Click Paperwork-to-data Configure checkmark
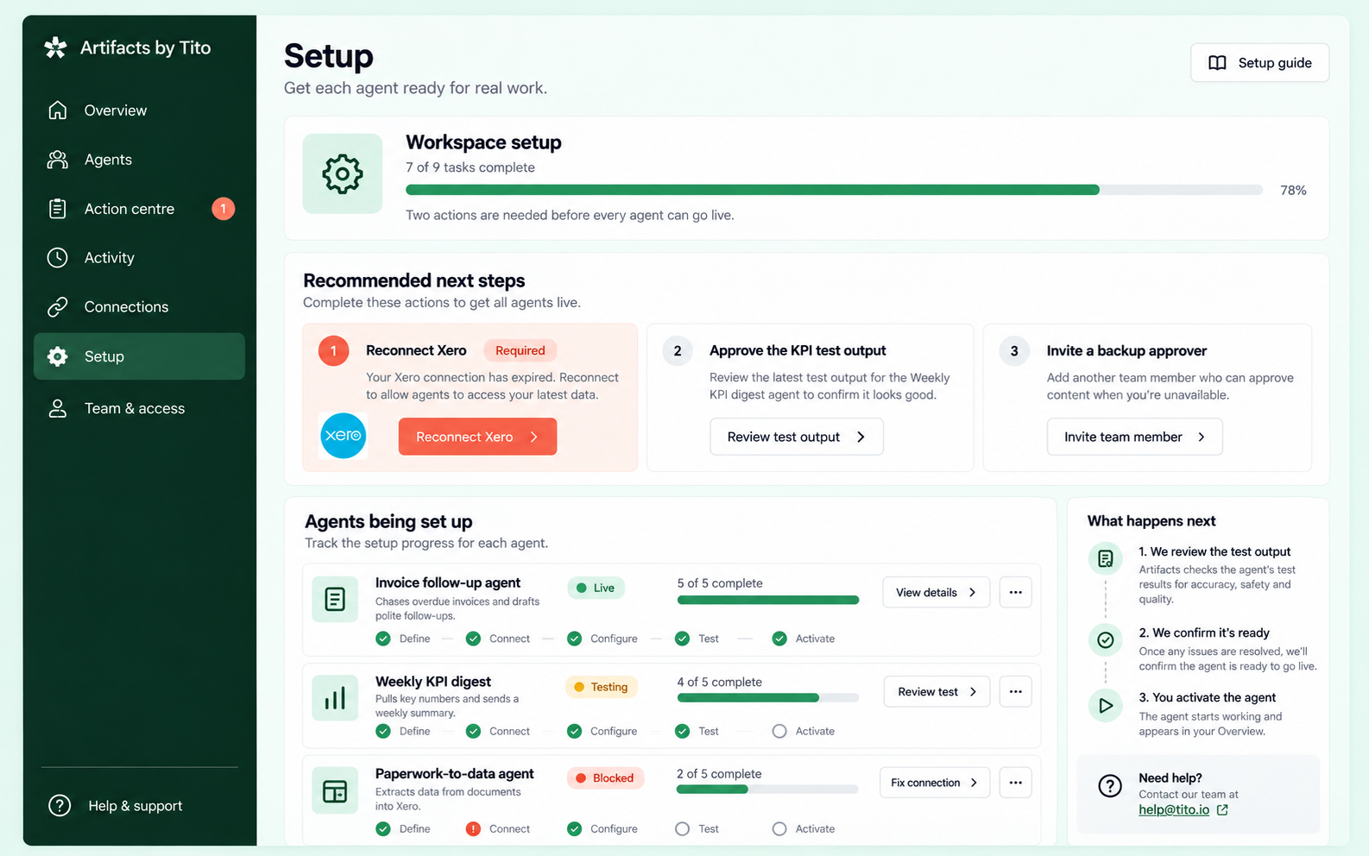1369x856 pixels. 574,828
